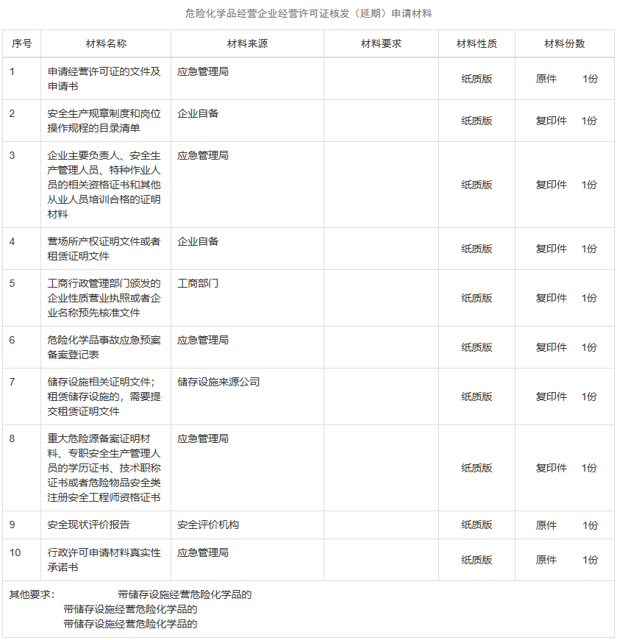Click the 材料份数 column header

[x=565, y=43]
